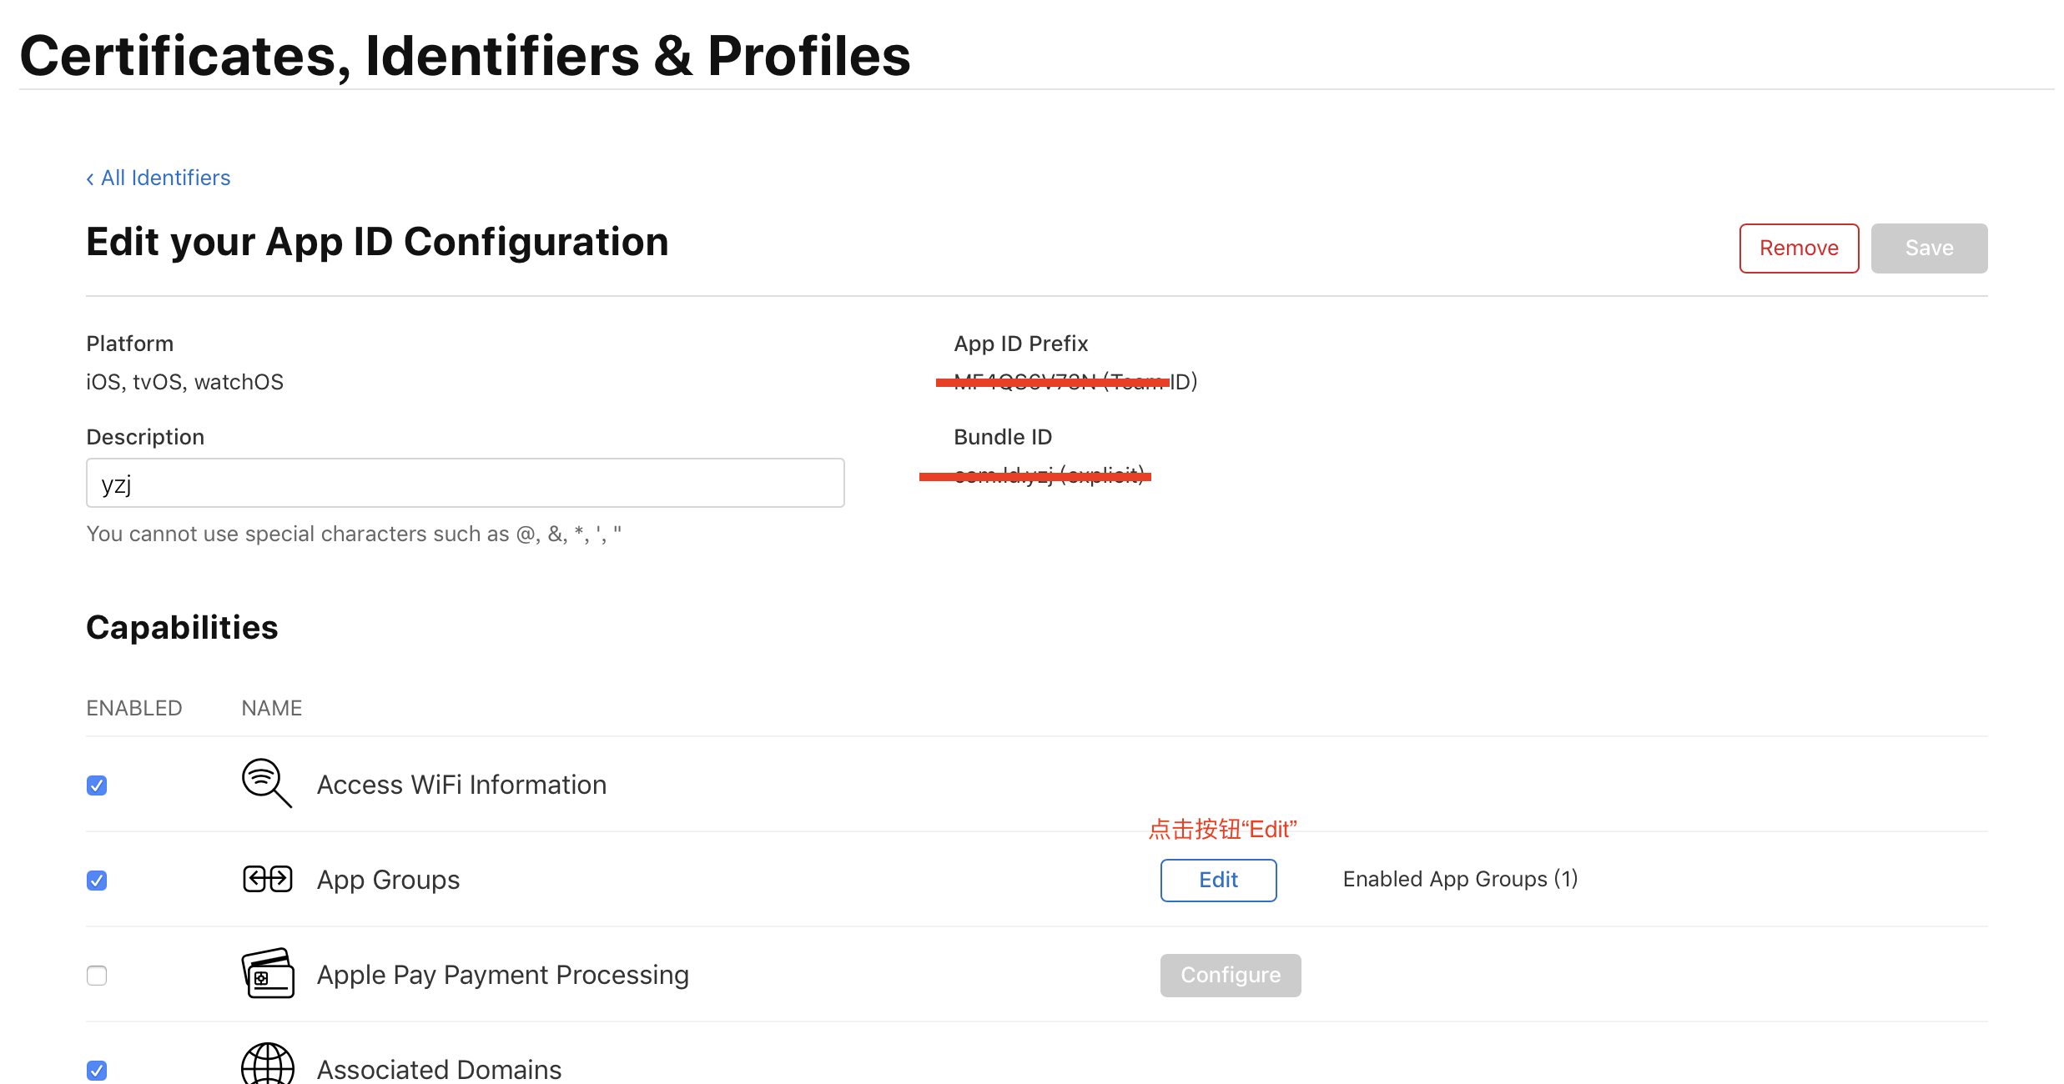2064x1084 pixels.
Task: Uncheck Access WiFi Information capability
Action: click(x=97, y=785)
